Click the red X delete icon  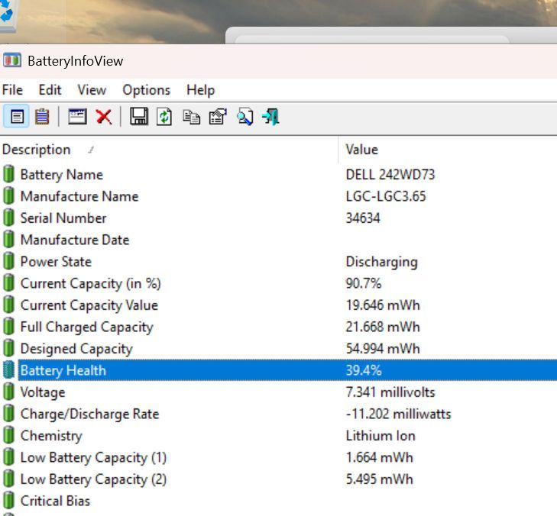click(104, 117)
